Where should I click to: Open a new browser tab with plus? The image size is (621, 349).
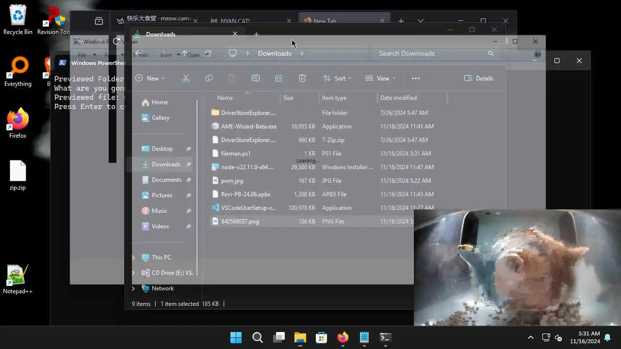(x=401, y=21)
